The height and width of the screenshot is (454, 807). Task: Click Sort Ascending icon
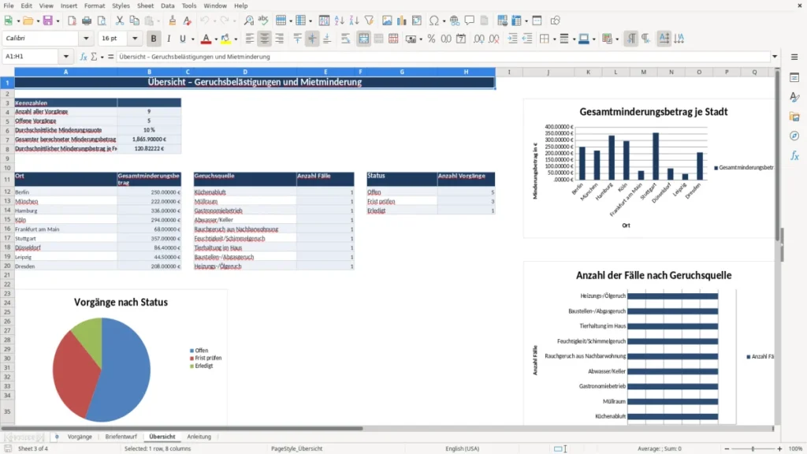point(339,20)
